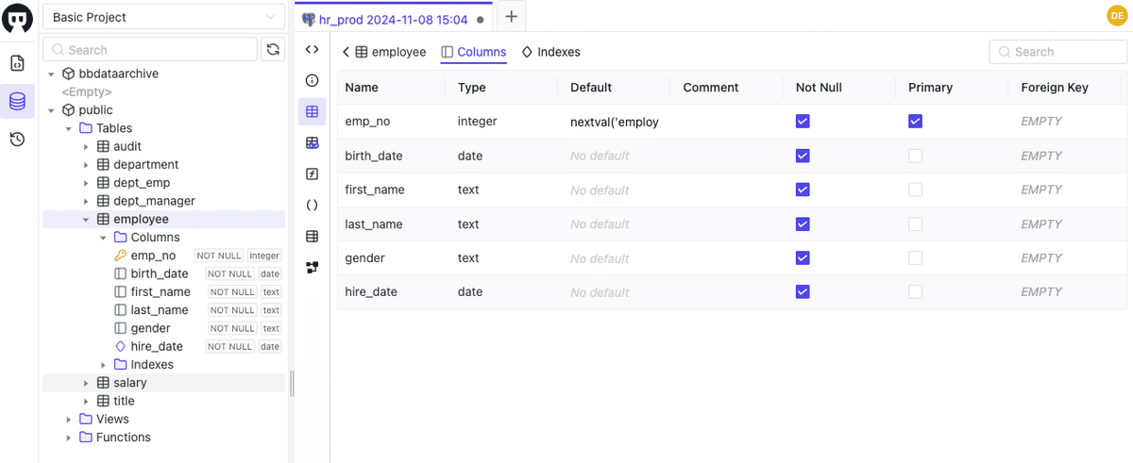This screenshot has width=1133, height=463.
Task: Toggle Not Null checkbox for emp_no
Action: [803, 122]
